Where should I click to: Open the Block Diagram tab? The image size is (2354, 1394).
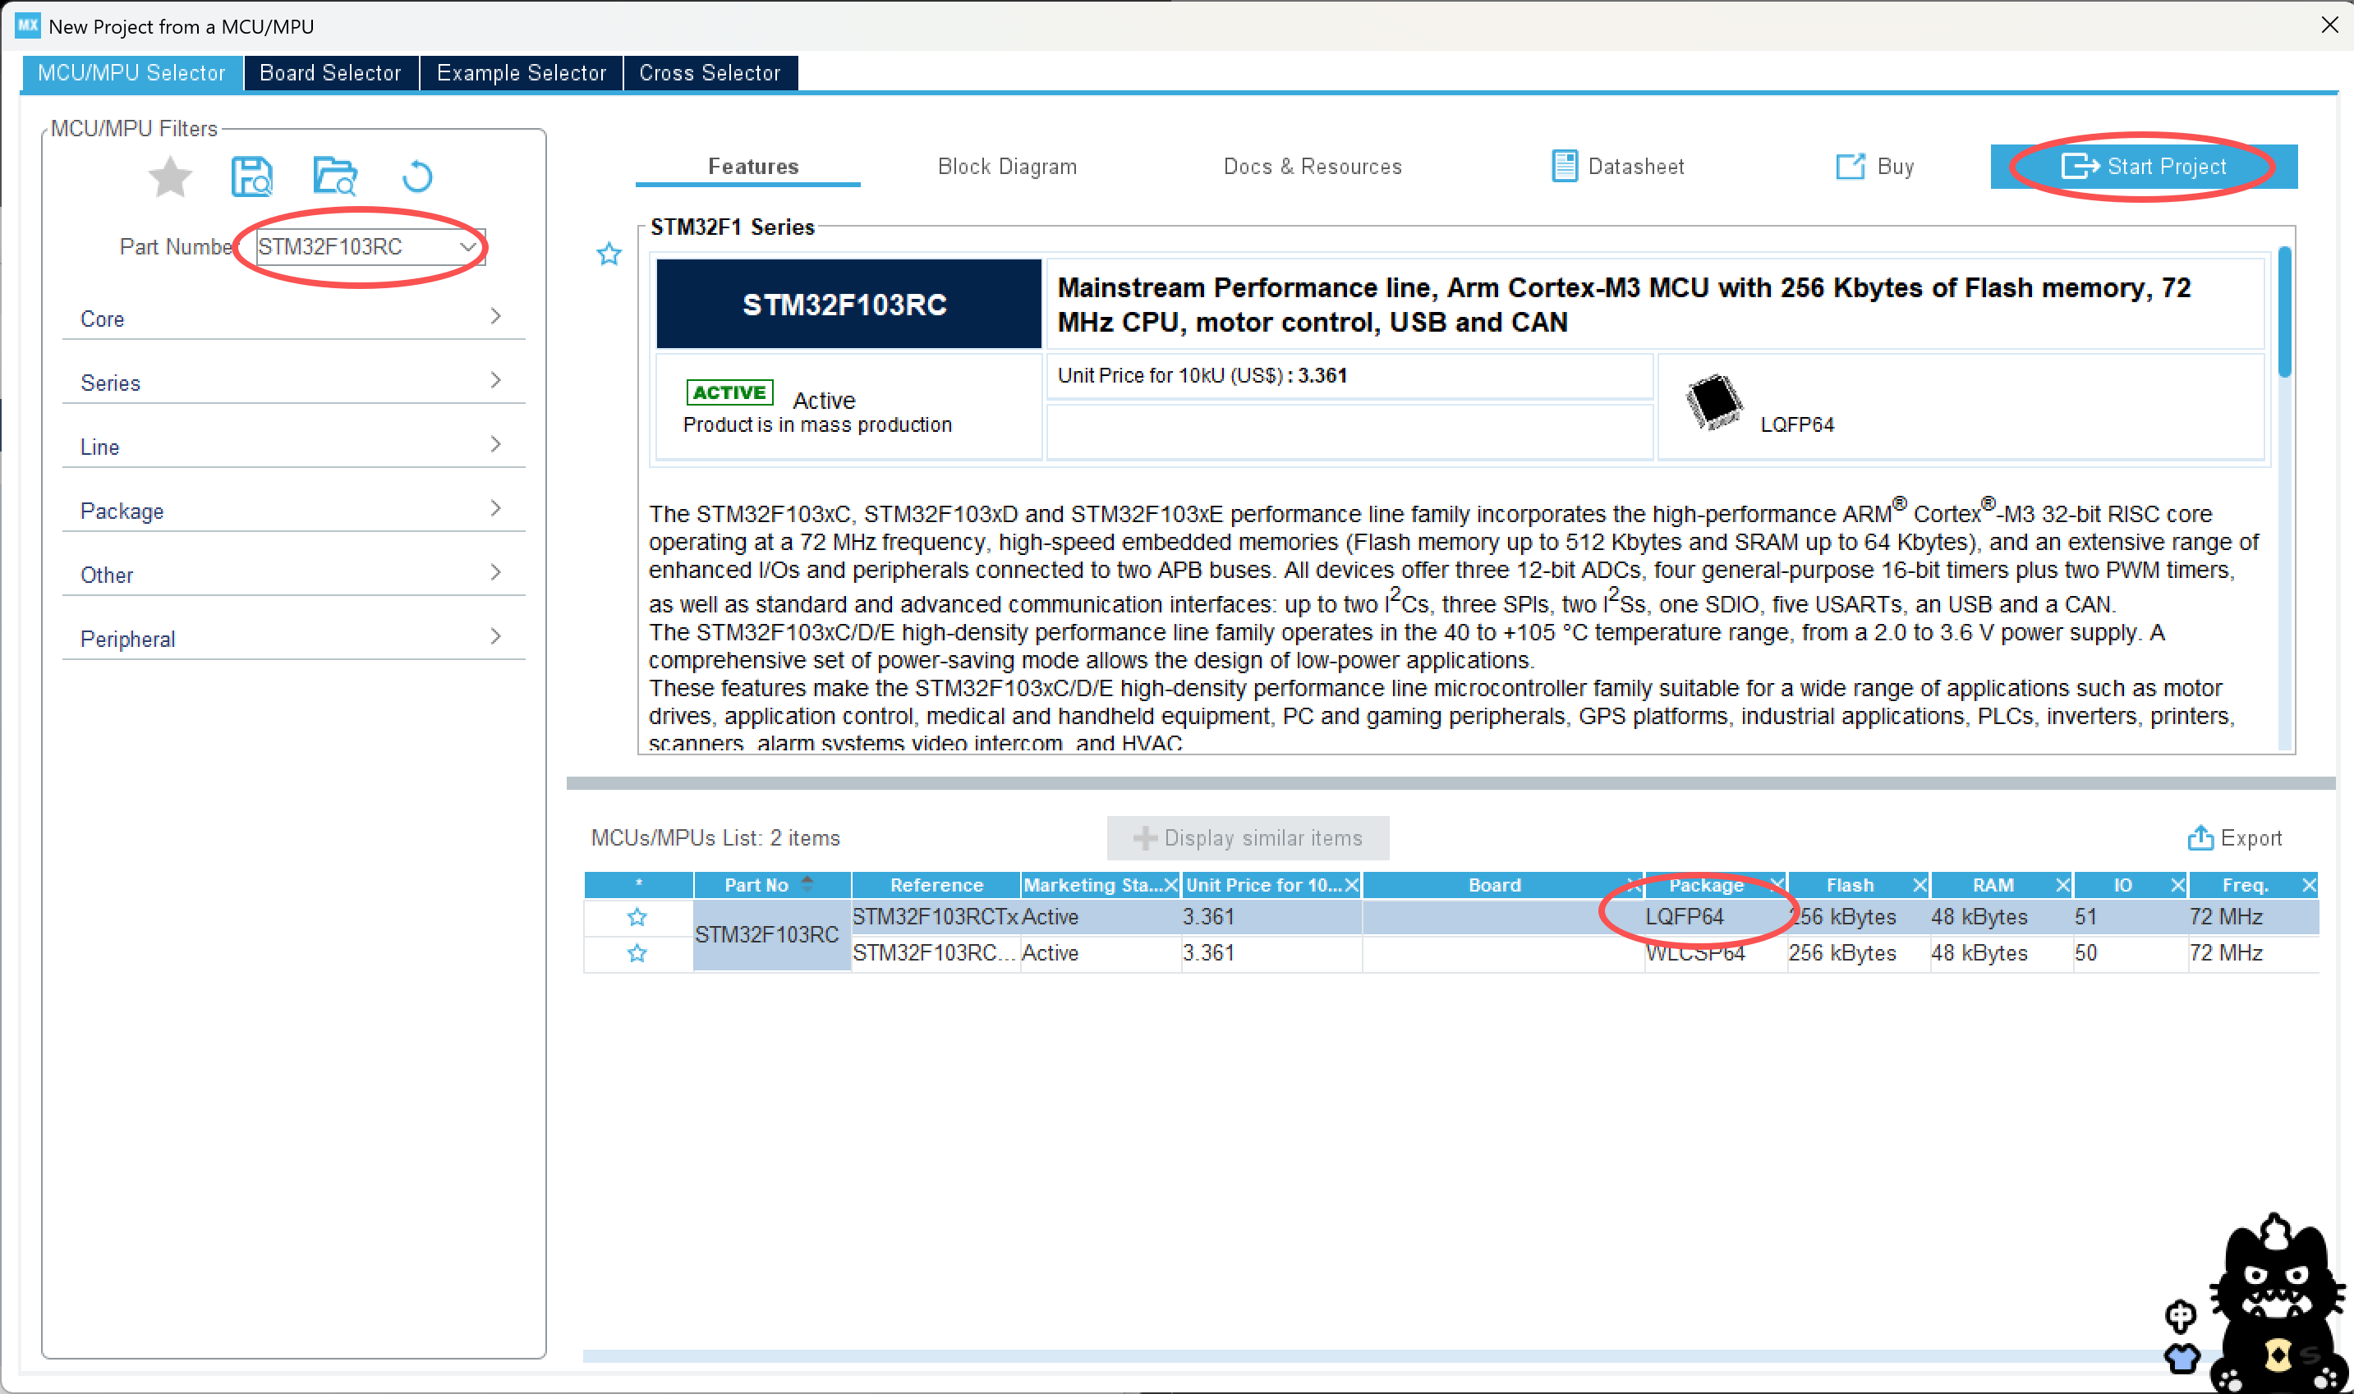[1007, 167]
